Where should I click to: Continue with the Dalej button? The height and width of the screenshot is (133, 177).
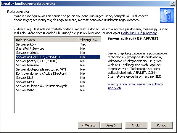click(x=111, y=125)
